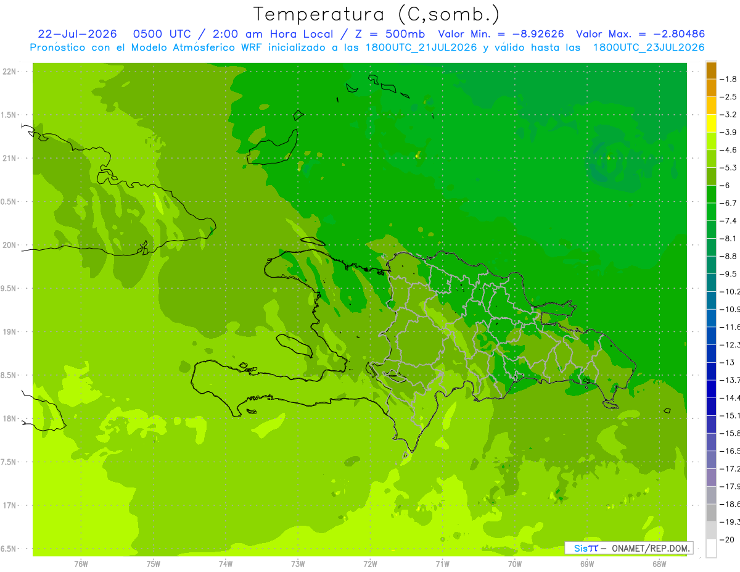Click the "20N" latitude label
Image resolution: width=740 pixels, height=572 pixels.
click(9, 245)
